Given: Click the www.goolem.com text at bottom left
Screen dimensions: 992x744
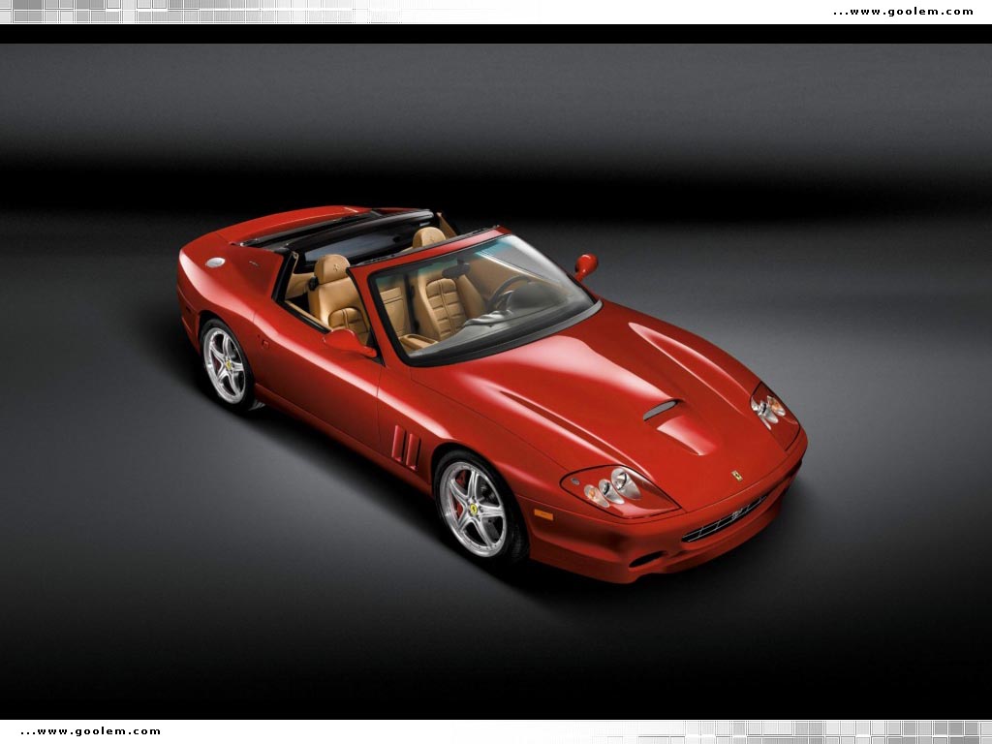Looking at the screenshot, I should click(x=90, y=731).
